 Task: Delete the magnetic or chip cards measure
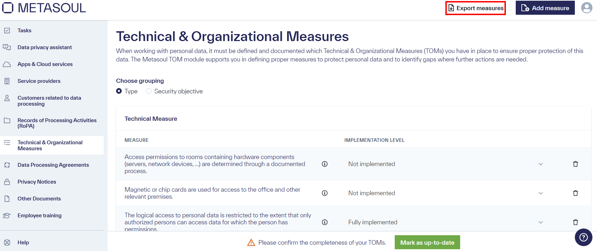click(576, 193)
